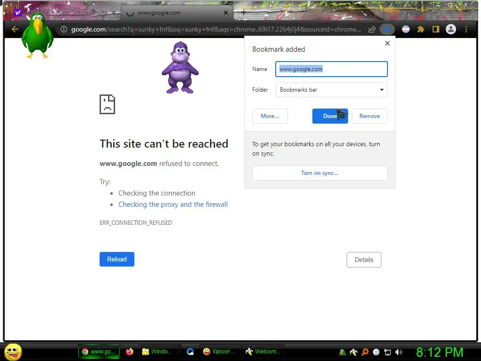
Task: Click Turn on sync... button
Action: tap(319, 173)
